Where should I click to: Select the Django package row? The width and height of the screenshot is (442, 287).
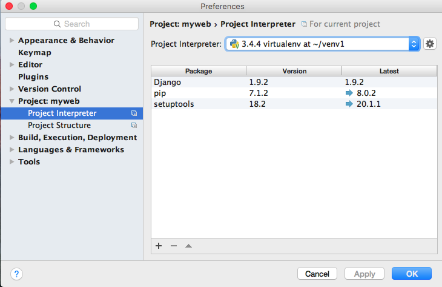(x=294, y=82)
